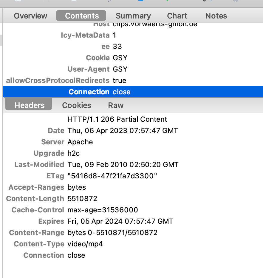This screenshot has height=278, width=263.
Task: Open the Summary tab
Action: (133, 16)
